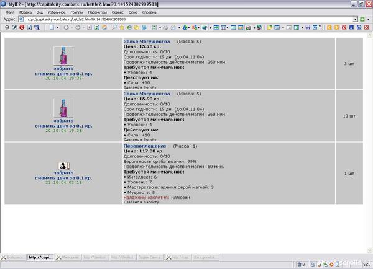The image size is (373, 269).
Task: Click the 3 шт quantity cell
Action: pyautogui.click(x=349, y=64)
